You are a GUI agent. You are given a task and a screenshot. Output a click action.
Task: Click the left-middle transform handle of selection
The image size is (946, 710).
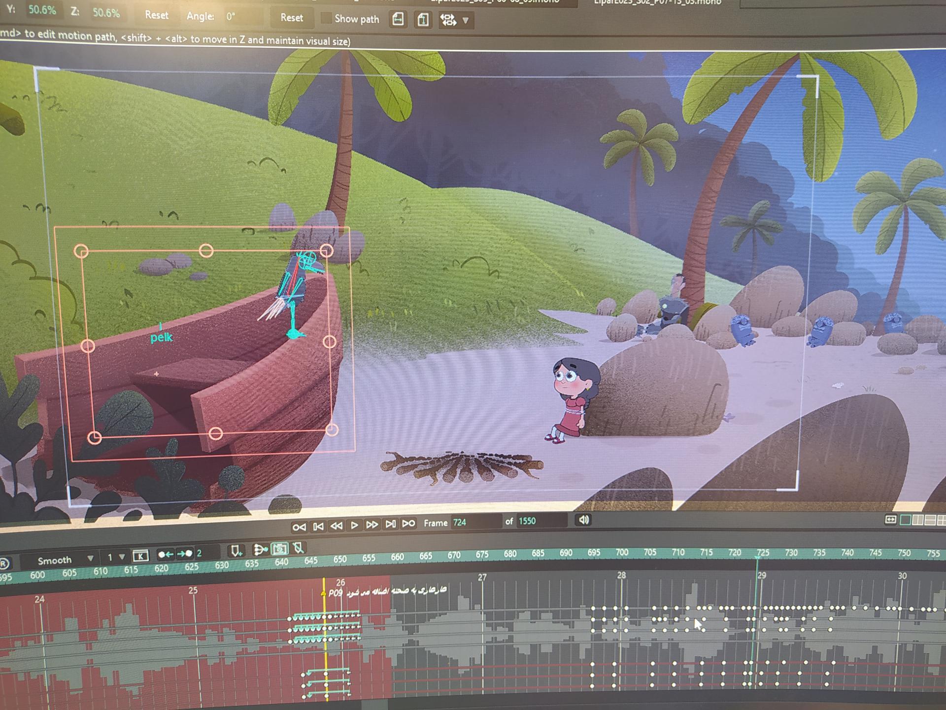tap(88, 346)
